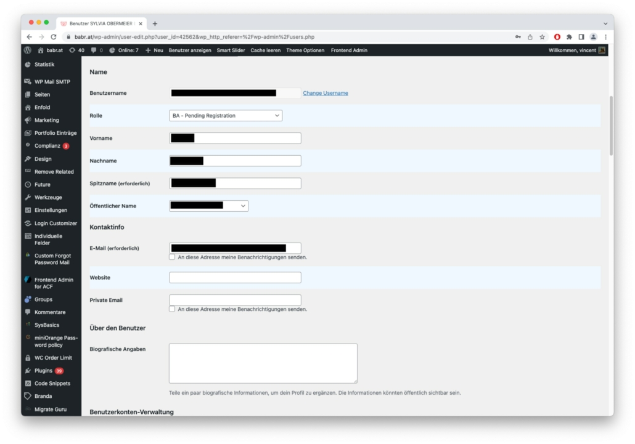Click into the Biografische Angaben textarea
The width and height of the screenshot is (635, 444).
263,363
